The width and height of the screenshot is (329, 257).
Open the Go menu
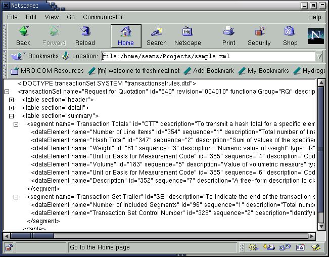tap(71, 17)
